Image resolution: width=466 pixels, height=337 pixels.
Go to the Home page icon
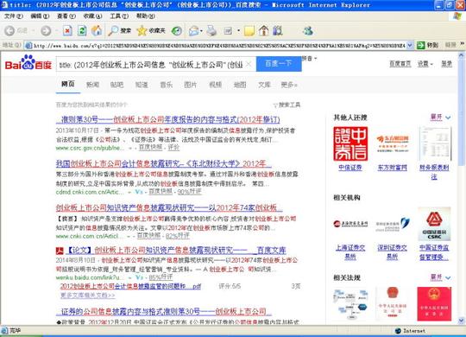(97, 30)
